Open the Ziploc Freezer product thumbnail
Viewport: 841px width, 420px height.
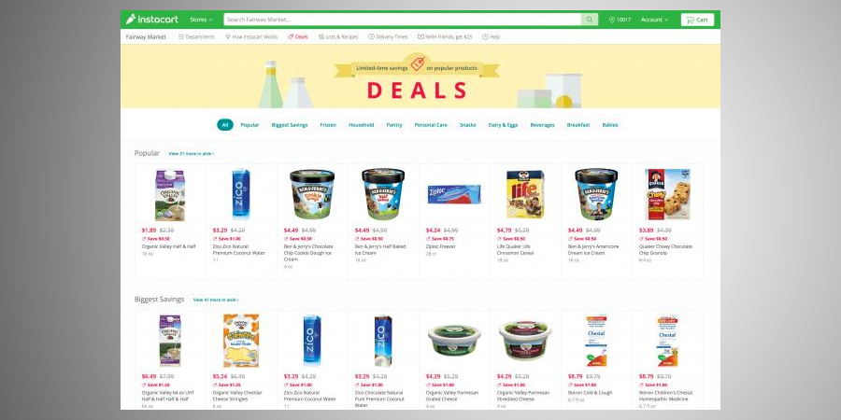point(454,194)
